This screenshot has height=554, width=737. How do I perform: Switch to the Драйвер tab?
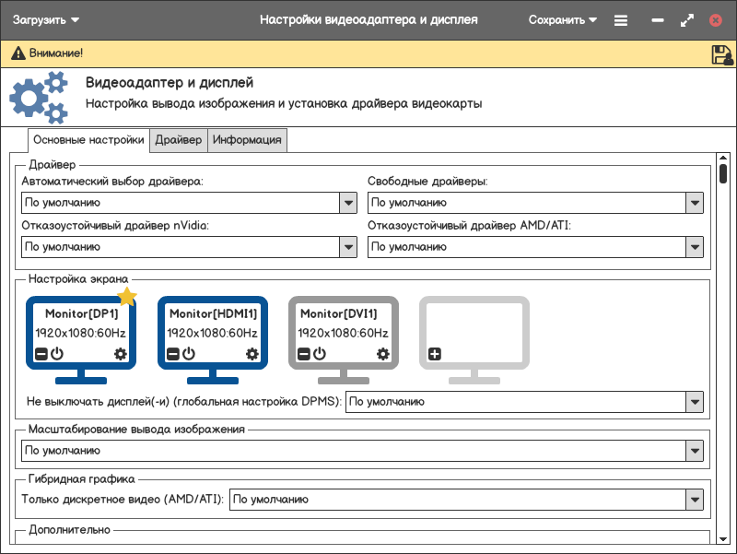tap(179, 140)
